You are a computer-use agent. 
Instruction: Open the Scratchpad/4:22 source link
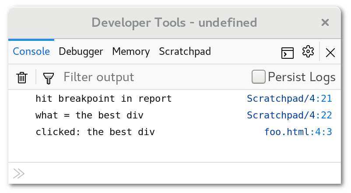(289, 115)
